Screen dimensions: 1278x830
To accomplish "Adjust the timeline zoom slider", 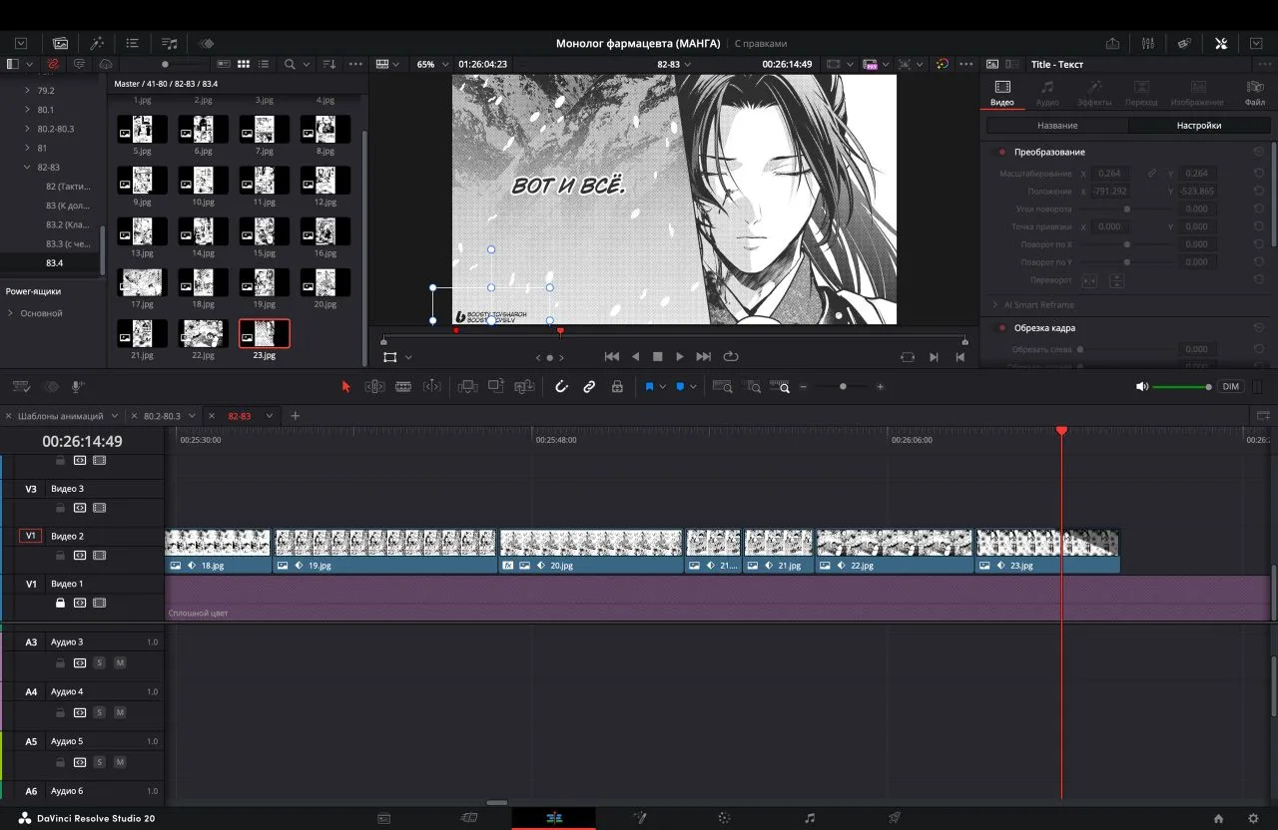I will (x=844, y=386).
